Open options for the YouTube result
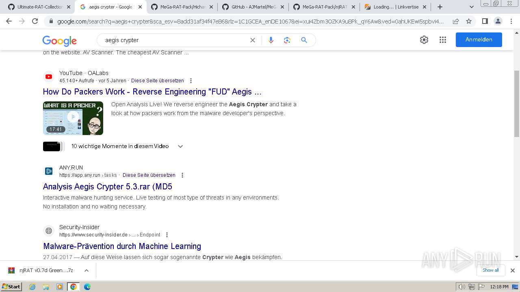Screen dimensions: 520x292 191,81
